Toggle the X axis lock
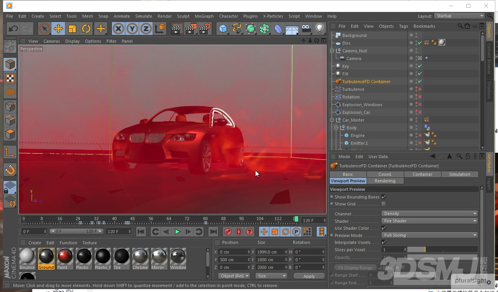The width and height of the screenshot is (498, 292). (x=118, y=28)
